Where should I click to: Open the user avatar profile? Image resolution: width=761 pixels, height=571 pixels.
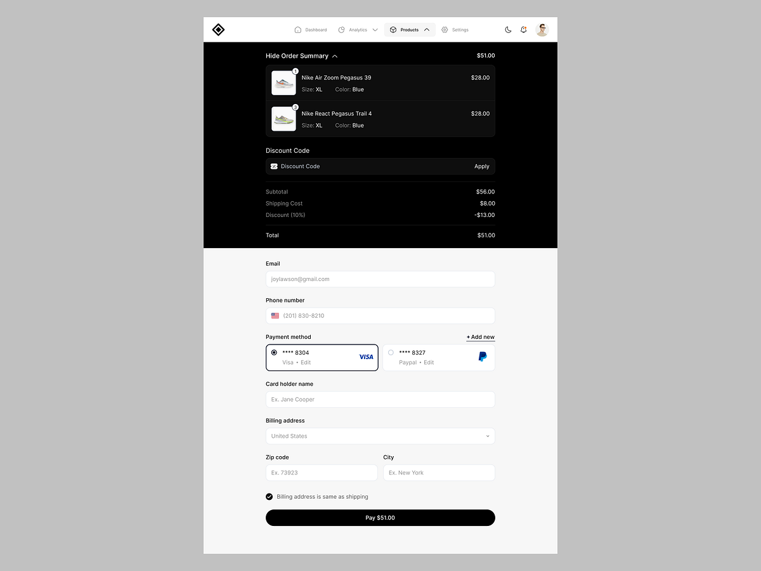tap(542, 30)
